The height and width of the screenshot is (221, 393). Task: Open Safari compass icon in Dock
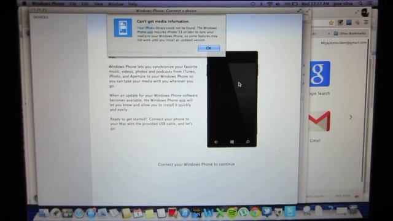click(x=79, y=213)
